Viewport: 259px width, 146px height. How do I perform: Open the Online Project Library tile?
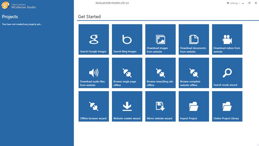pos(227,106)
